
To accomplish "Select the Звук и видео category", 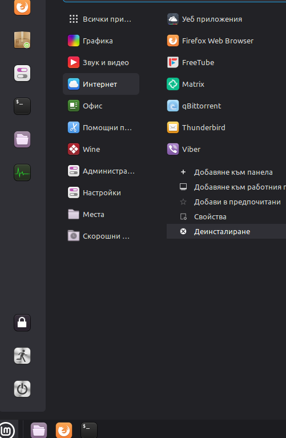I will 101,63.
